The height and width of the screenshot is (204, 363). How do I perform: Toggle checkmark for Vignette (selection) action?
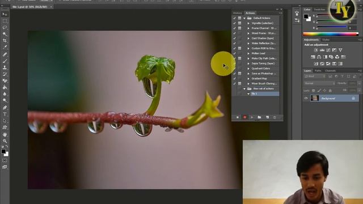(234, 23)
